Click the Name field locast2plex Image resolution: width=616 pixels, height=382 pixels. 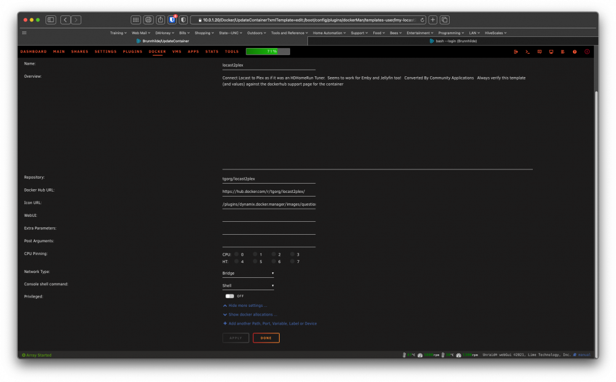pos(269,65)
